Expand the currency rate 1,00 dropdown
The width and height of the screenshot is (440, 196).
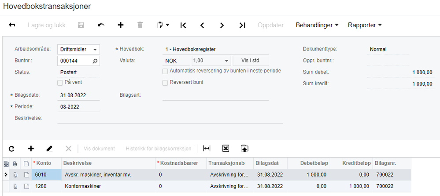(x=226, y=61)
